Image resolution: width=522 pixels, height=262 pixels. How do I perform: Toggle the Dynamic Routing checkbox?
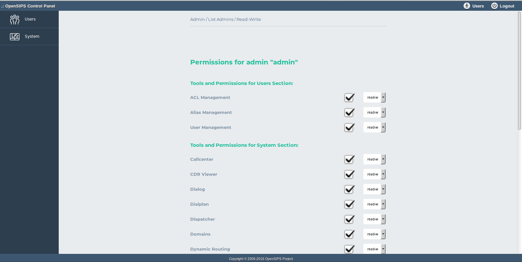click(x=349, y=249)
